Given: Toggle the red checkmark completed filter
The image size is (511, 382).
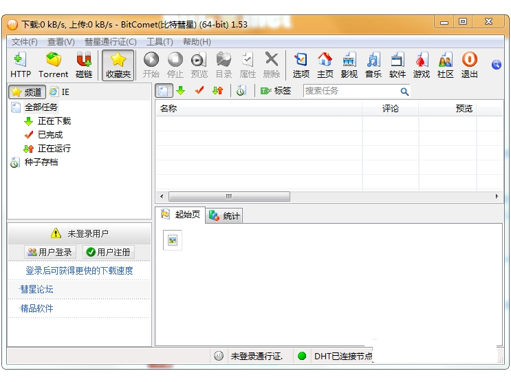Looking at the screenshot, I should click(x=199, y=90).
